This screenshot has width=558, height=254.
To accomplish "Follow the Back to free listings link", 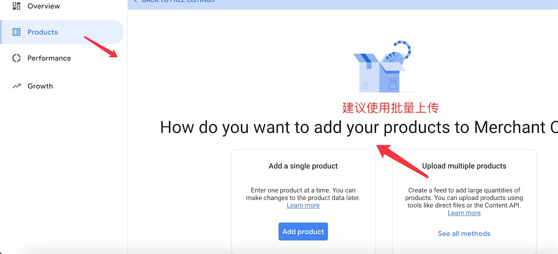I will [x=178, y=1].
